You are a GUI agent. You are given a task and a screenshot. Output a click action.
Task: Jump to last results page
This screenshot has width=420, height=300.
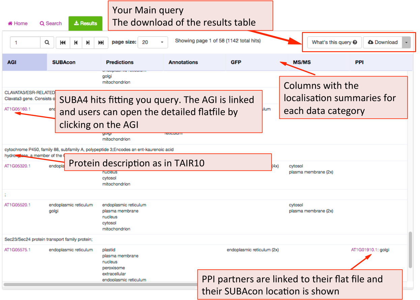pyautogui.click(x=101, y=42)
